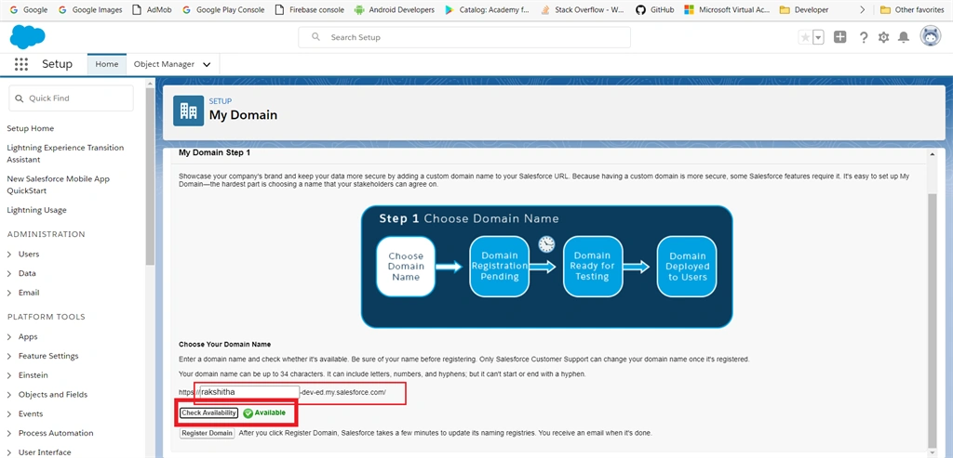The height and width of the screenshot is (458, 953).
Task: Click the PLATFORM TOOLS sidebar heading
Action: click(x=47, y=317)
